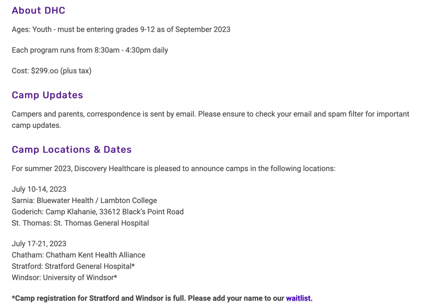Screen dimensions: 423x305
Task: Click the About DHC heading
Action: point(38,11)
